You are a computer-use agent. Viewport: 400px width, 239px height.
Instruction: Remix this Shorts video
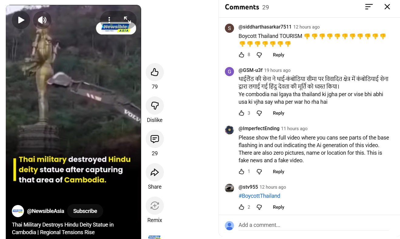155,206
